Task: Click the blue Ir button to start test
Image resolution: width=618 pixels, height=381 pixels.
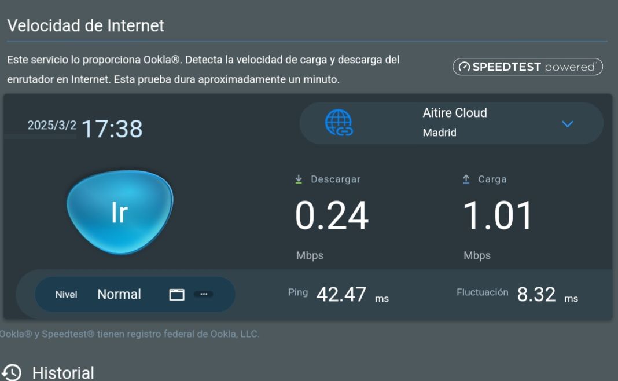Action: click(x=119, y=213)
